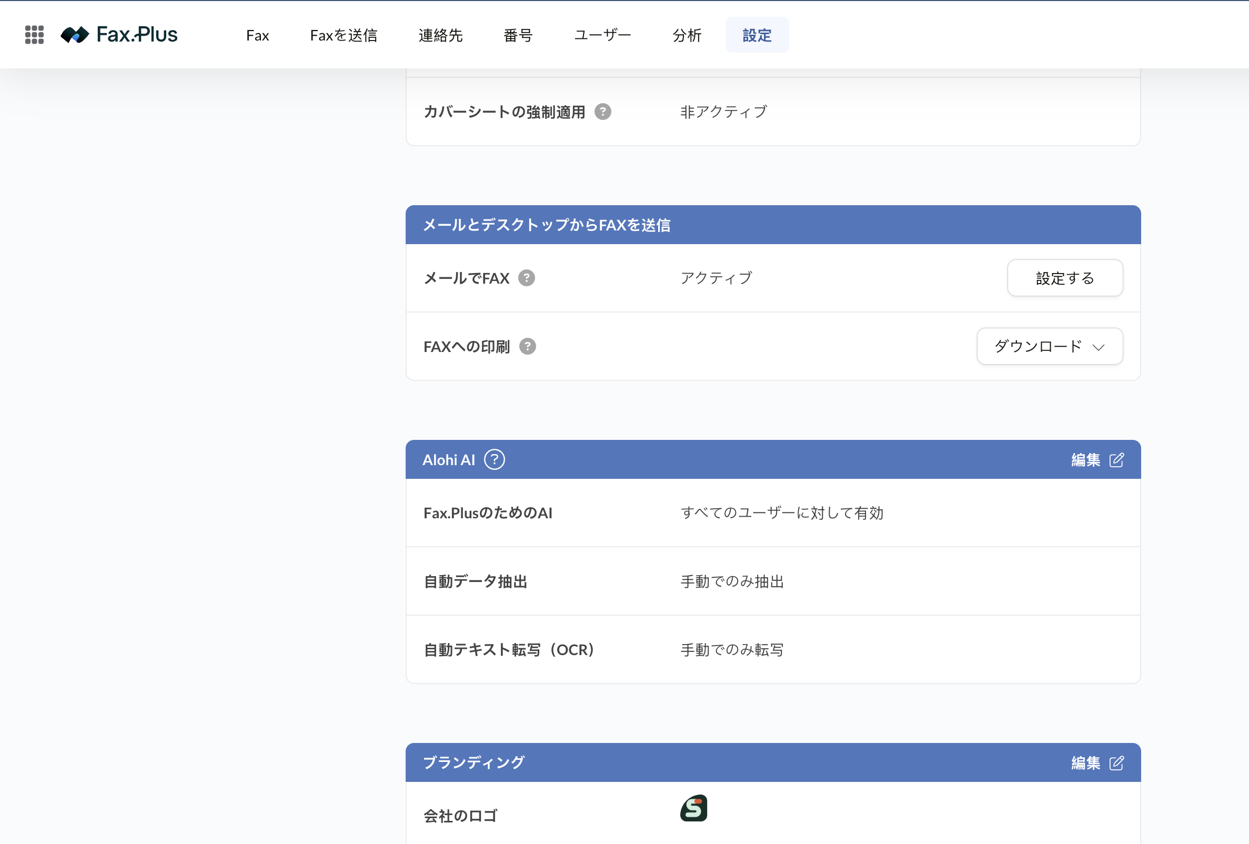
Task: Expand the ダウンロード dropdown
Action: (x=1050, y=346)
